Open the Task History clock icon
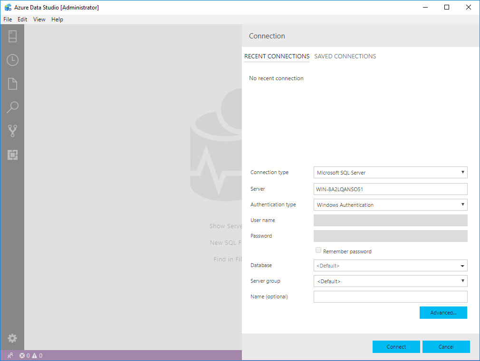Screen dimensions: 480x361 (x=12, y=60)
